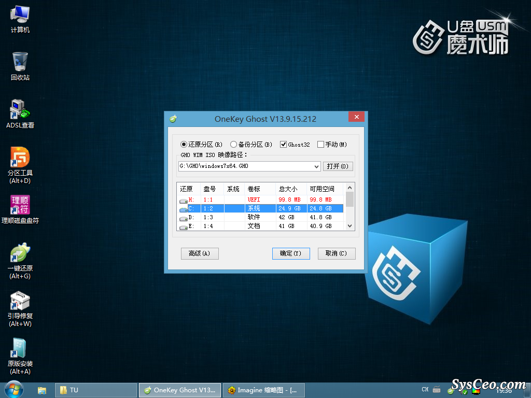
Task: Open 分区工具 (Alt+D) partition tool
Action: [20, 165]
